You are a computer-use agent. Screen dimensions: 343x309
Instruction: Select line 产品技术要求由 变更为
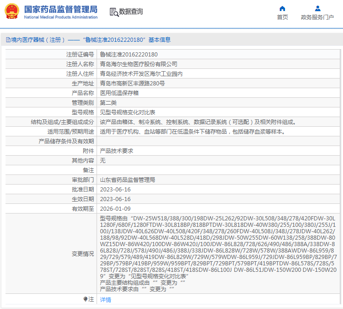pyautogui.click(x=137, y=289)
